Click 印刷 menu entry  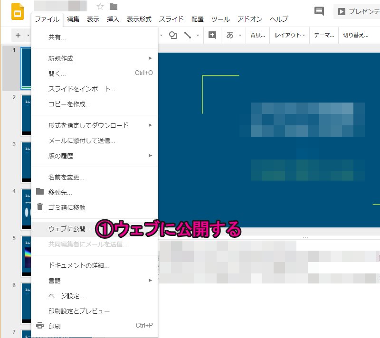tap(95, 326)
